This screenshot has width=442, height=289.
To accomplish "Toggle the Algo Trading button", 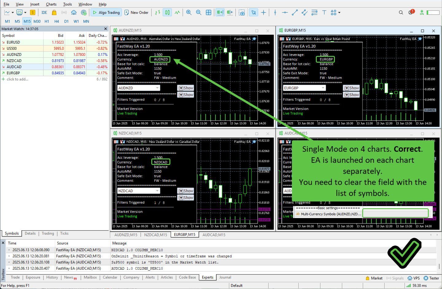I will pyautogui.click(x=106, y=13).
